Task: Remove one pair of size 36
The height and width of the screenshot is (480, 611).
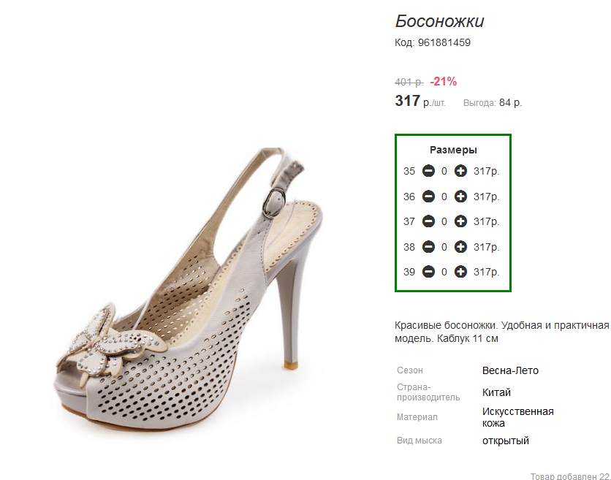Action: pos(428,197)
